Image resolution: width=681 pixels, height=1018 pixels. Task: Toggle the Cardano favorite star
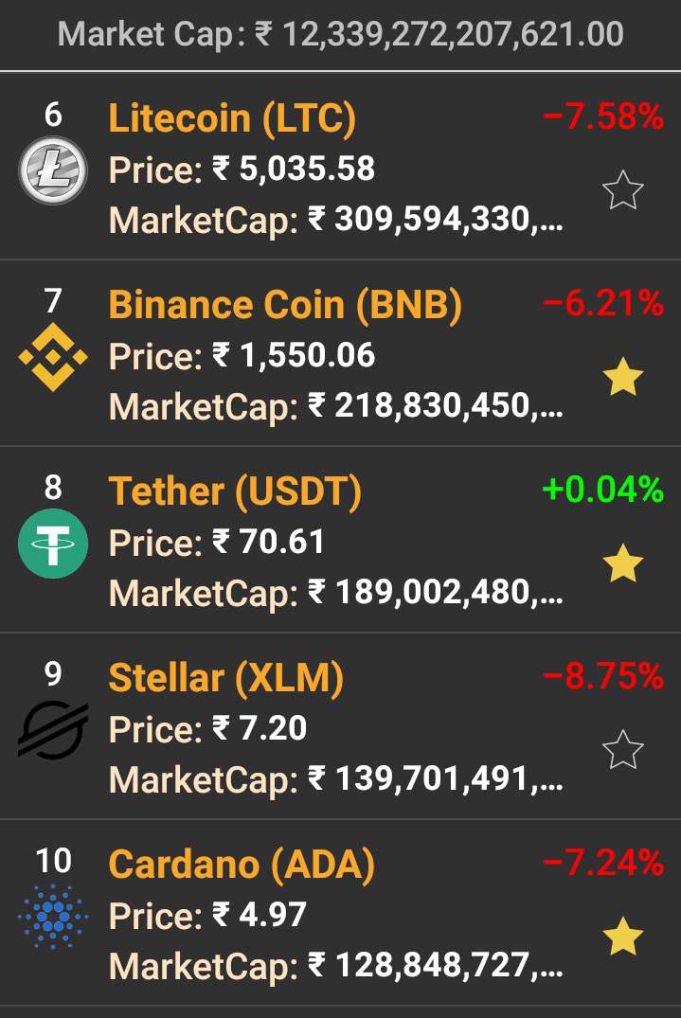tap(623, 938)
